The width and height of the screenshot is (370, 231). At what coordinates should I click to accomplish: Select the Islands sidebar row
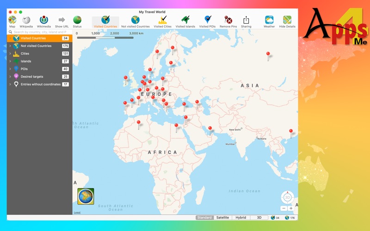coord(40,61)
